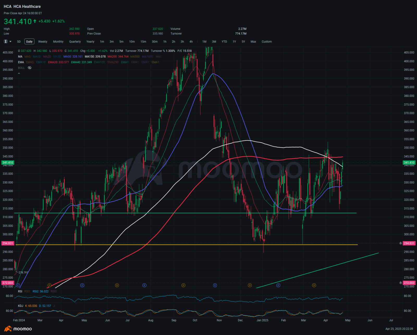Click the earnings marker in late January 2025
This screenshot has height=335, width=417.
coord(278,285)
